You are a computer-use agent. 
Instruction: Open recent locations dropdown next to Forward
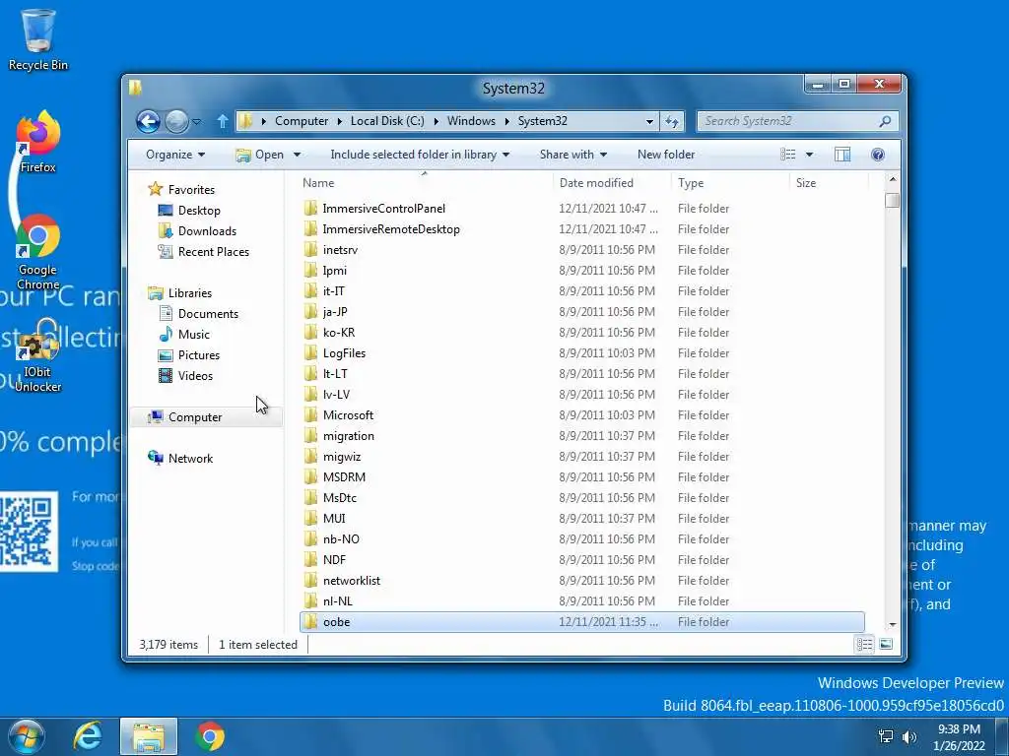tap(197, 121)
